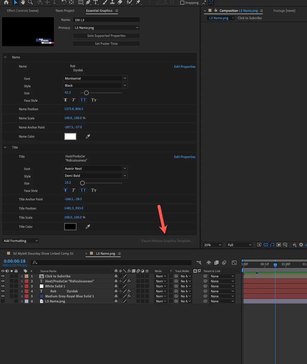Image resolution: width=307 pixels, height=364 pixels.
Task: Toggle Fast Previews icon in viewer
Action: [259, 245]
